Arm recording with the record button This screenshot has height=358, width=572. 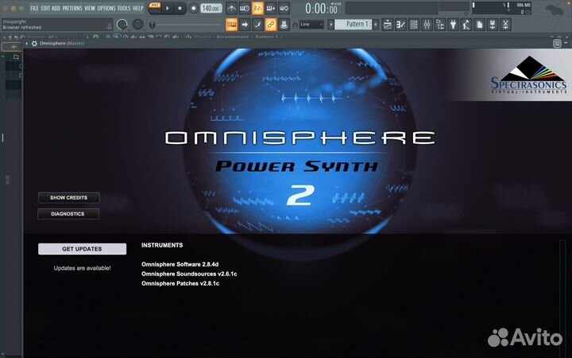point(194,8)
